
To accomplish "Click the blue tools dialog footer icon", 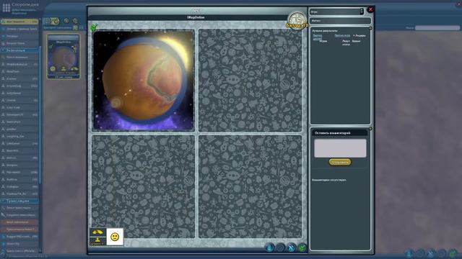I will tap(291, 247).
